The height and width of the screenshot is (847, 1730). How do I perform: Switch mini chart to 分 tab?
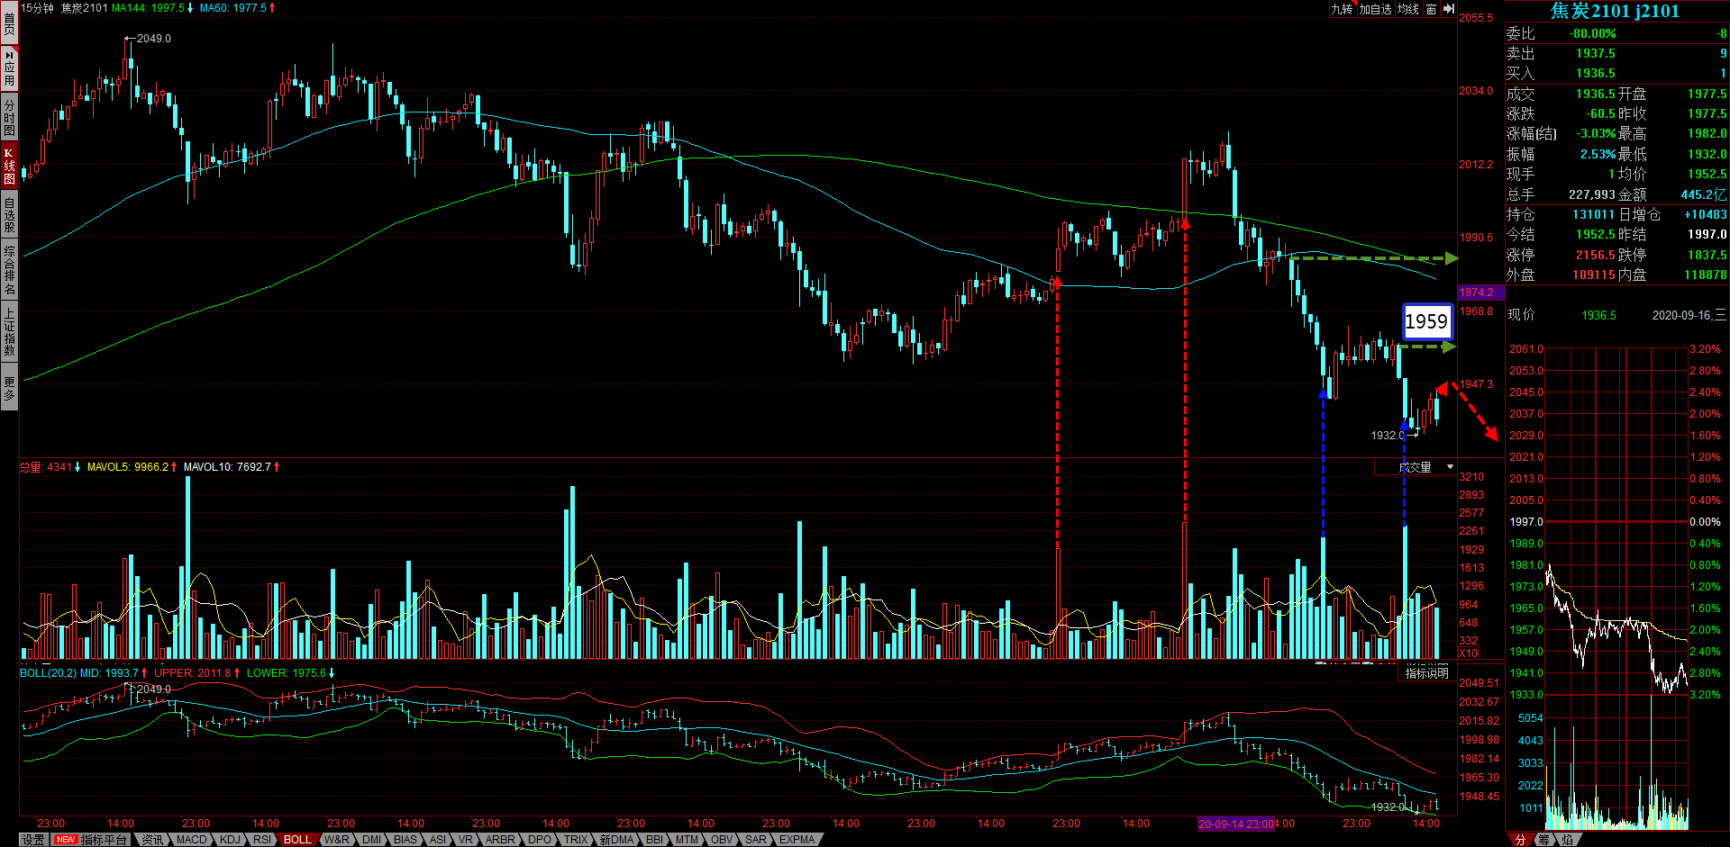(1520, 840)
